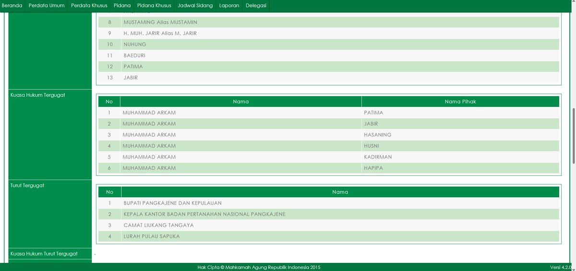Click the Nama Pihak column header
This screenshot has width=576, height=271.
coord(460,102)
